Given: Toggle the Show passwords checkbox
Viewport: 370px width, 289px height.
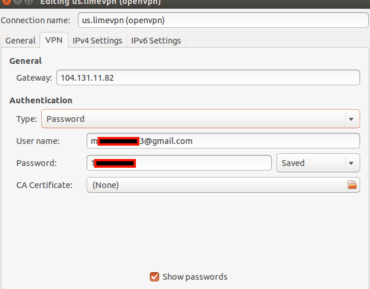Looking at the screenshot, I should (x=155, y=277).
